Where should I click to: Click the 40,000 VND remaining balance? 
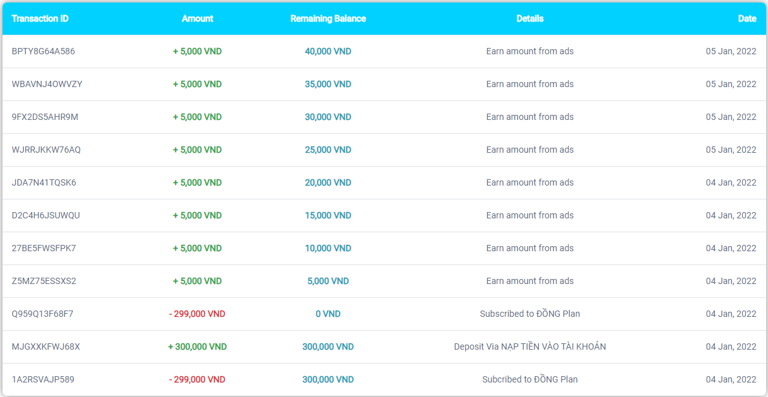[x=328, y=51]
